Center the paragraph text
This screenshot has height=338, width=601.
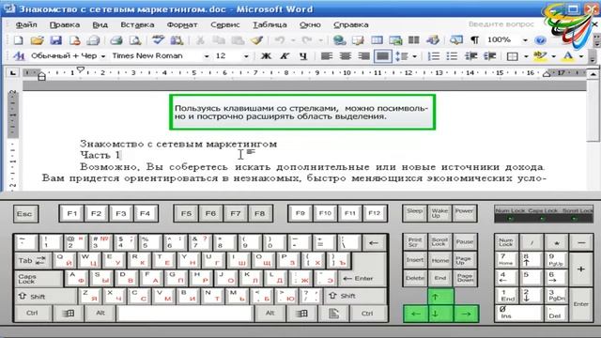pyautogui.click(x=346, y=56)
